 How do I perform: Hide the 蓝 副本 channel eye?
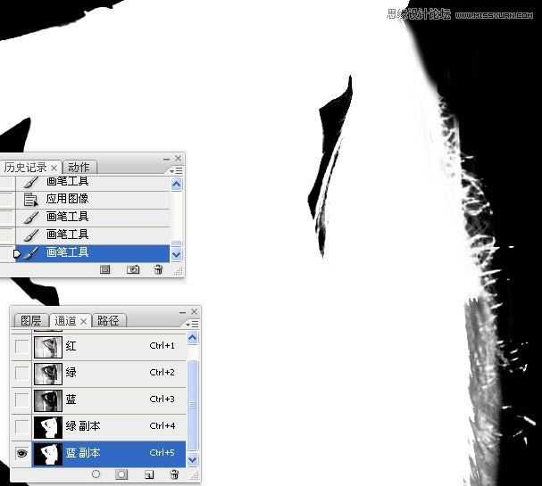tap(21, 453)
